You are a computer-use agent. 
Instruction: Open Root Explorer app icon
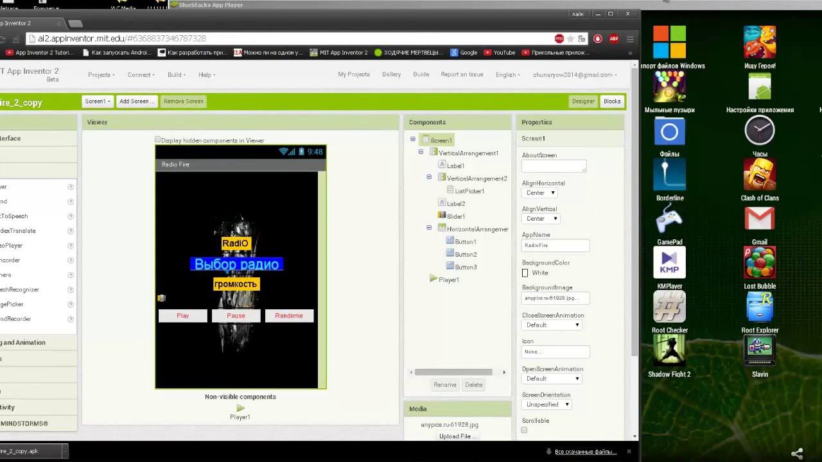pyautogui.click(x=760, y=307)
